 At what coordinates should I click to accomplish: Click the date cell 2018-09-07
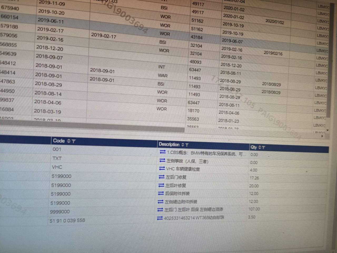coord(49,57)
